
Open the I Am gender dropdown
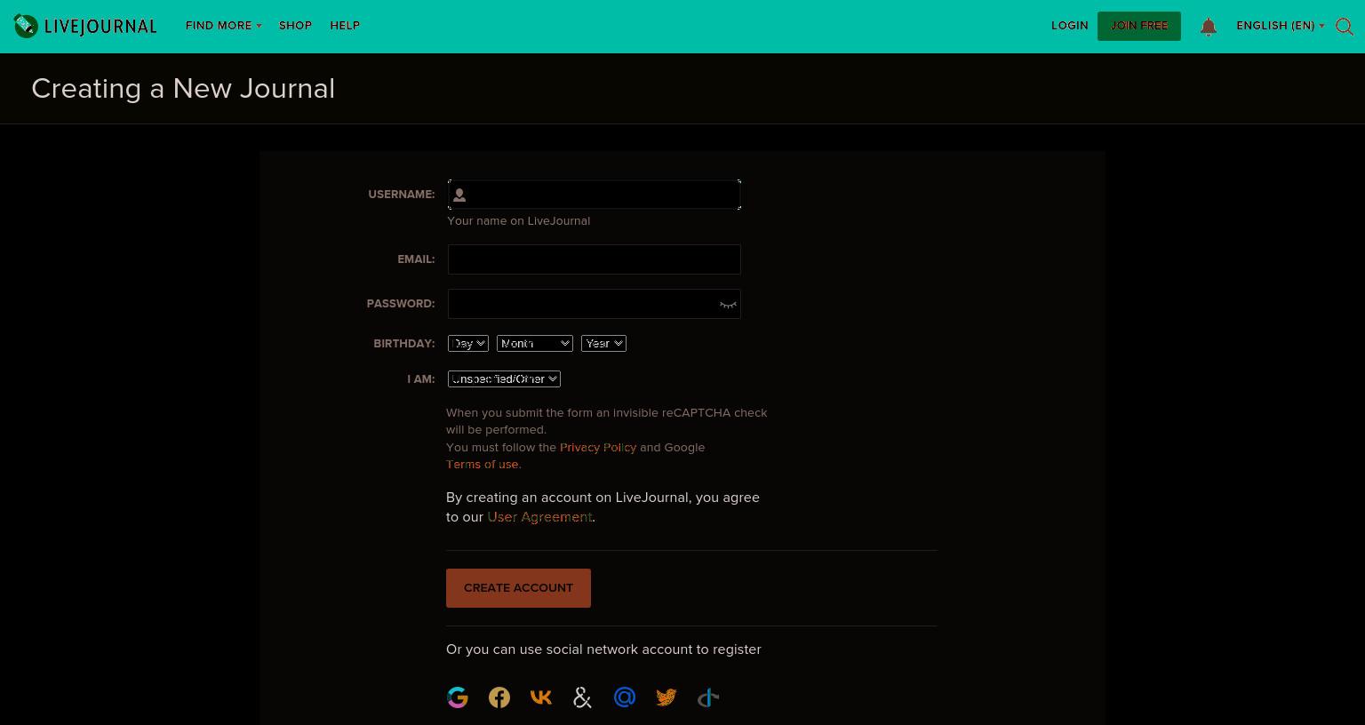pyautogui.click(x=504, y=378)
